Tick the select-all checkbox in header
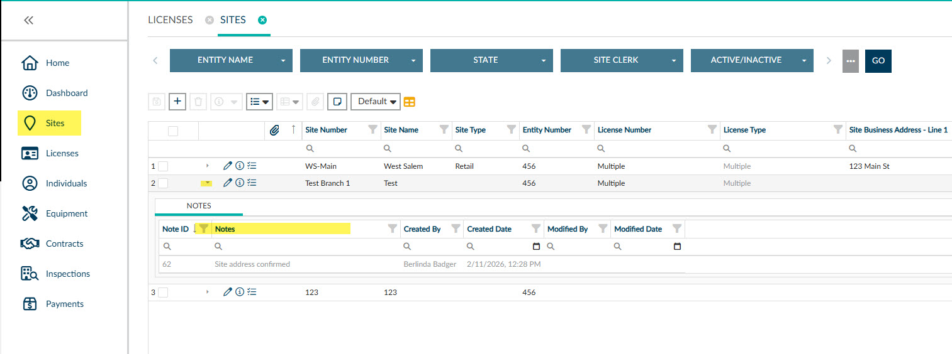The height and width of the screenshot is (354, 952). point(173,131)
